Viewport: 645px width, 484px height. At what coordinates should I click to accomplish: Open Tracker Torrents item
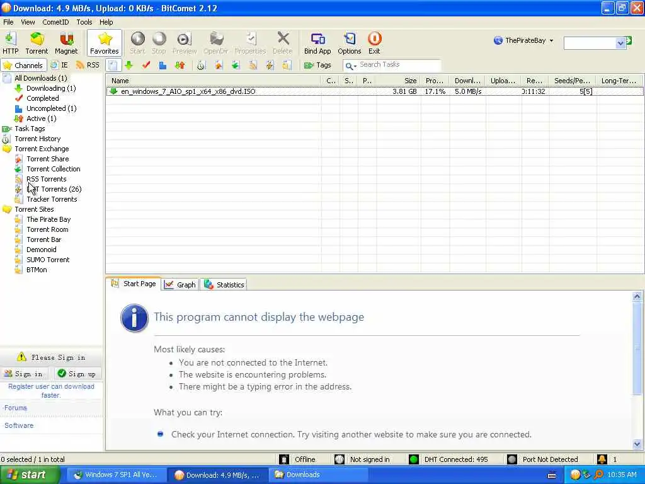52,199
